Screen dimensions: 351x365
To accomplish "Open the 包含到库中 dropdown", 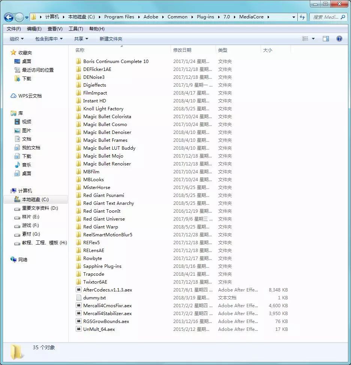I will pyautogui.click(x=49, y=39).
